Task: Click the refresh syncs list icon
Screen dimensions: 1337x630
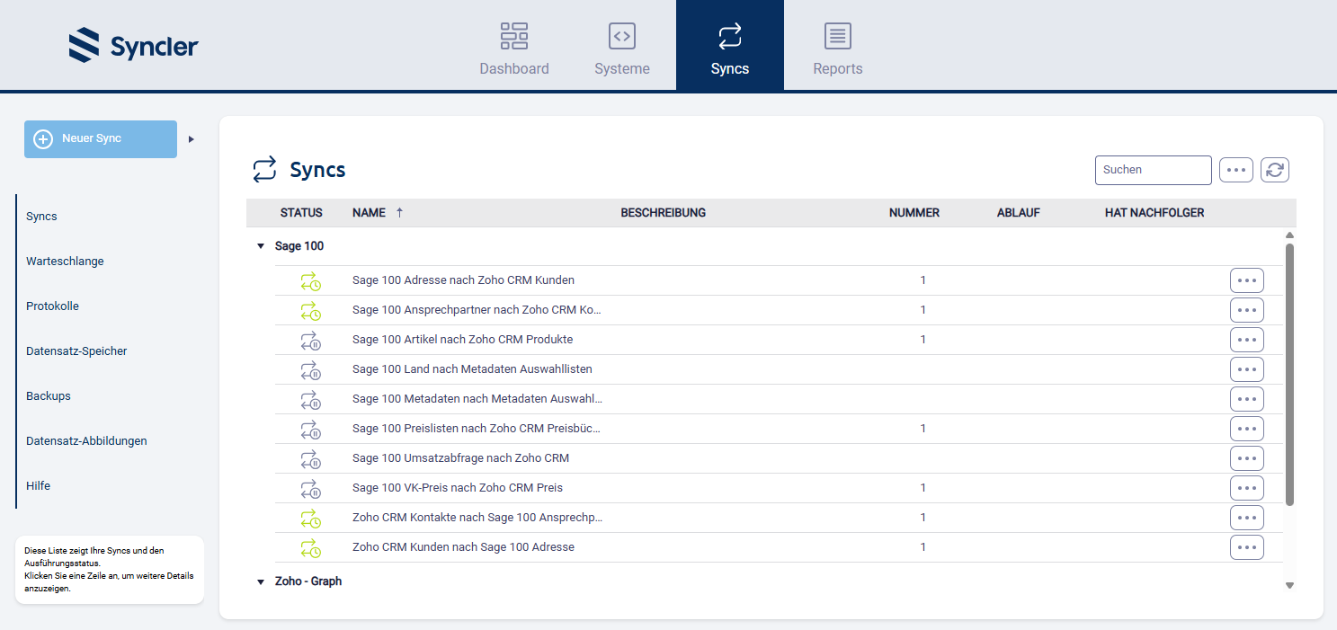Action: (x=1275, y=170)
